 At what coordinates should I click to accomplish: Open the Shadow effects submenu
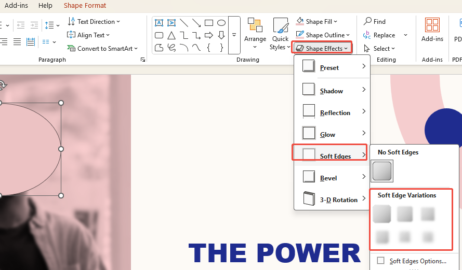[x=332, y=90]
